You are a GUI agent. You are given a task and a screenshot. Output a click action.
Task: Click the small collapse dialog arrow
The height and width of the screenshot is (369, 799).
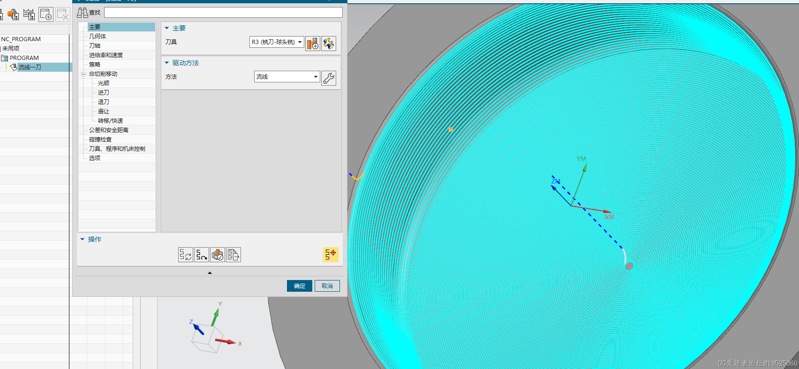click(x=210, y=273)
